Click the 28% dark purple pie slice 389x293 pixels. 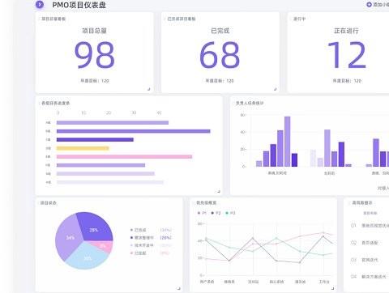point(95,227)
